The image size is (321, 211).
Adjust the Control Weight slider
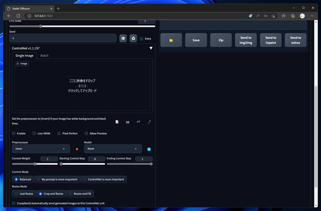[35, 164]
